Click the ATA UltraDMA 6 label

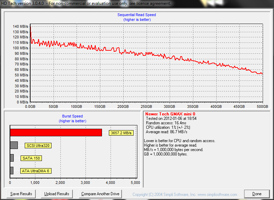pyautogui.click(x=35, y=171)
